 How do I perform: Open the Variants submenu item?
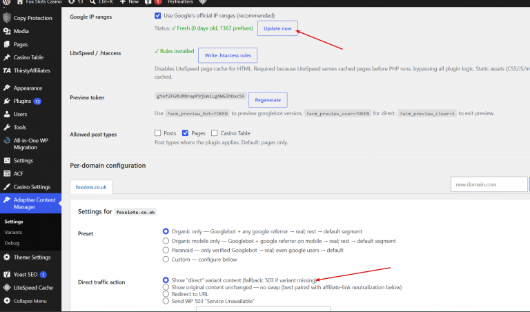click(x=13, y=232)
